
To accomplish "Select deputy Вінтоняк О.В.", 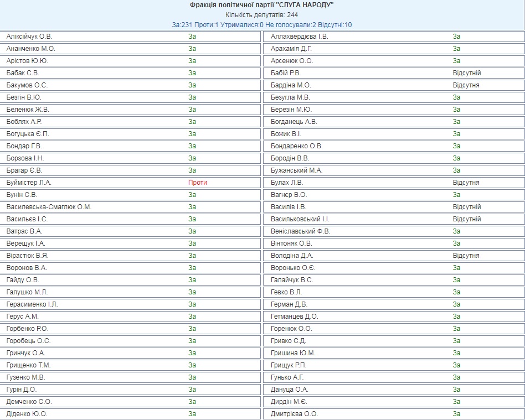I will [291, 243].
